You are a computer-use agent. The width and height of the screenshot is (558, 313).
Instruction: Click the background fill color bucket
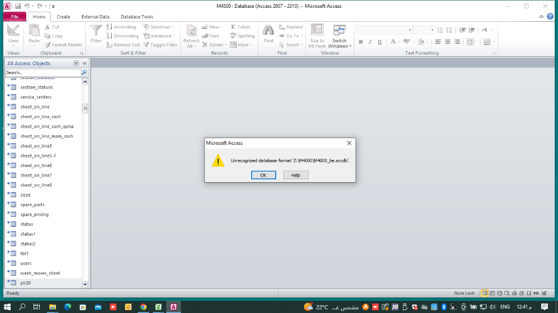click(x=421, y=42)
